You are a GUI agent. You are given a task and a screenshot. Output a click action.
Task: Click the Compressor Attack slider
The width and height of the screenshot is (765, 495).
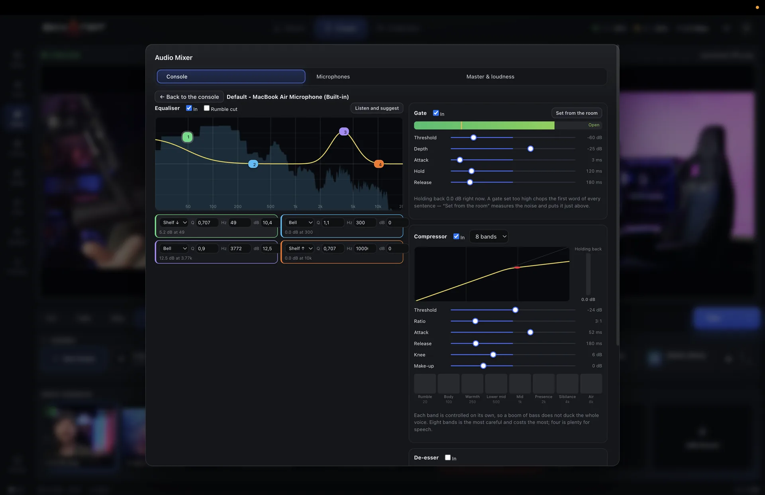click(513, 332)
